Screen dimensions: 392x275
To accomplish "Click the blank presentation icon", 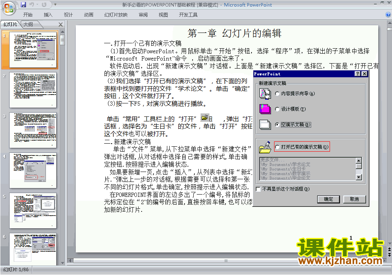I will pos(265,124).
